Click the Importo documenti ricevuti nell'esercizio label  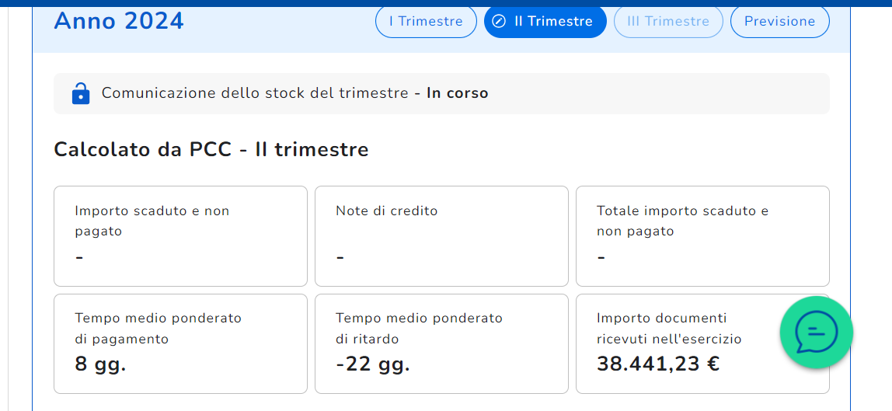tap(668, 328)
